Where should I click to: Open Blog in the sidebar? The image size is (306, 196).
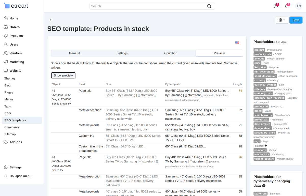pos(7,85)
